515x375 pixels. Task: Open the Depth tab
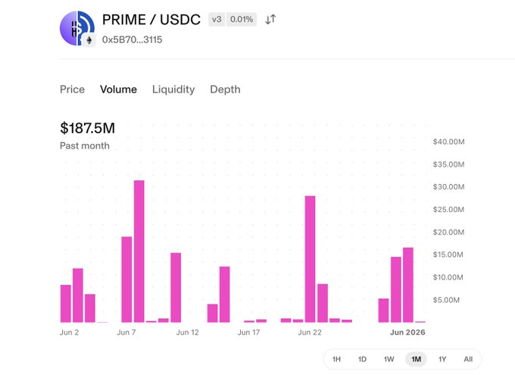pos(226,89)
